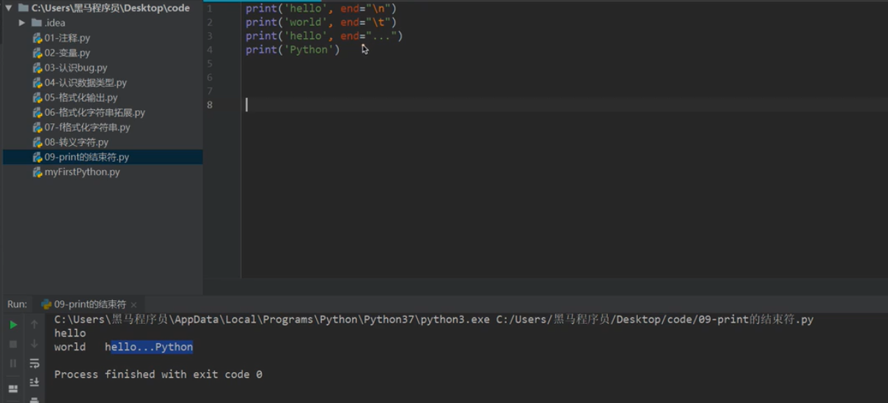The width and height of the screenshot is (888, 403).
Task: Click 'world' in the console output
Action: point(70,347)
